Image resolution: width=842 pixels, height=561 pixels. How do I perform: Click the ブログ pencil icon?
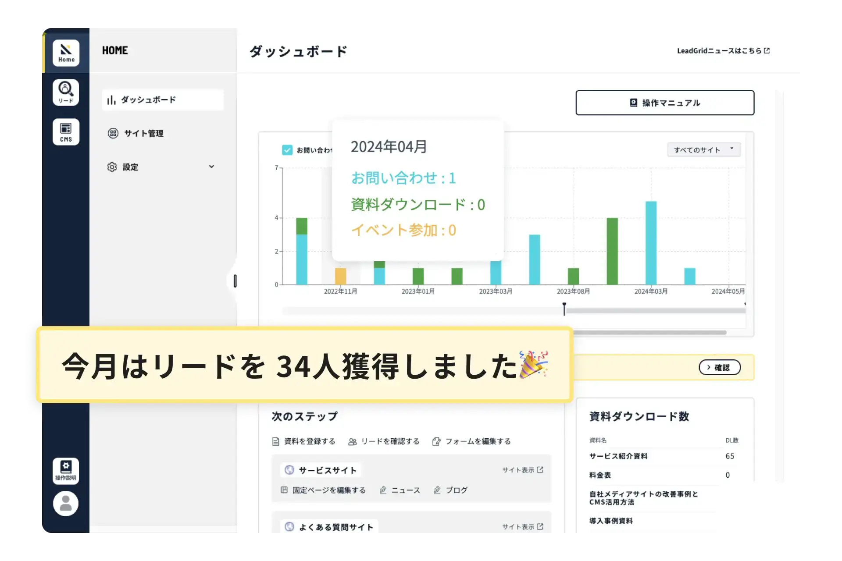point(437,490)
